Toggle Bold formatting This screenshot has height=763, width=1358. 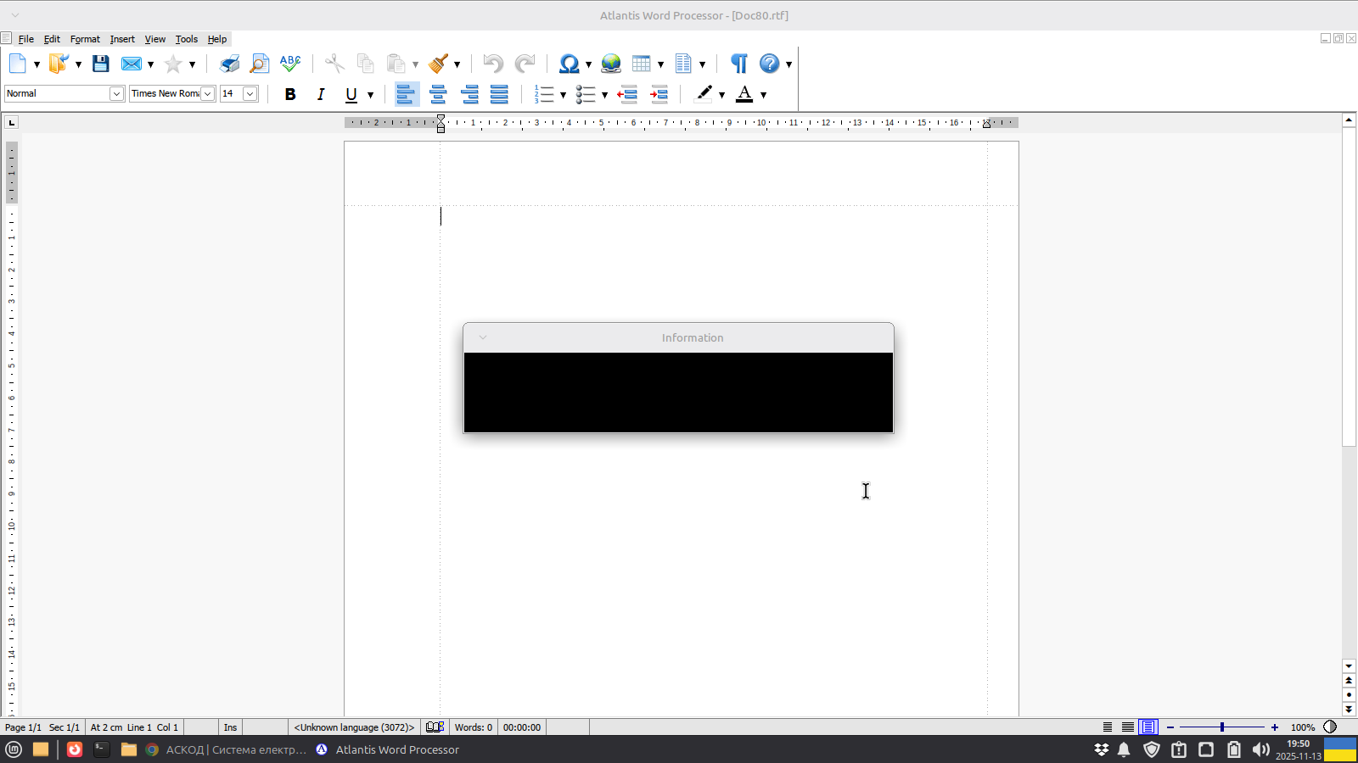[290, 94]
